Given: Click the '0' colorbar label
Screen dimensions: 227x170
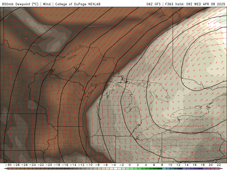Looking at the screenshot, I should pyautogui.click(x=130, y=165).
